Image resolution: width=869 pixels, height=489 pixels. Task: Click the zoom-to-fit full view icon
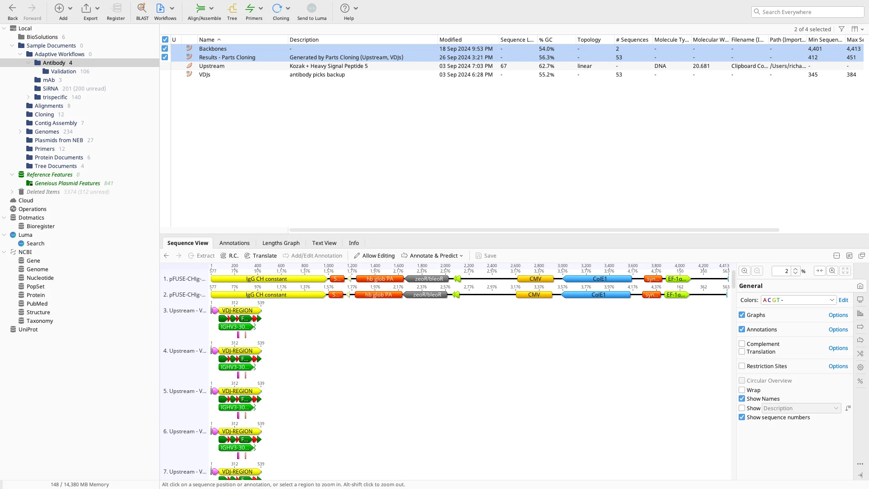(845, 271)
